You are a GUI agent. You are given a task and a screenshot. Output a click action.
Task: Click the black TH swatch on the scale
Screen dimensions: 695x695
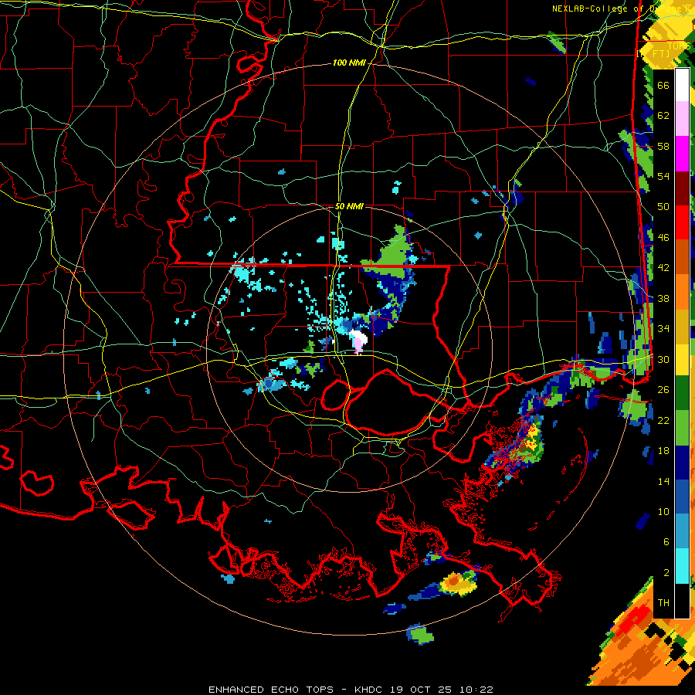pyautogui.click(x=682, y=601)
